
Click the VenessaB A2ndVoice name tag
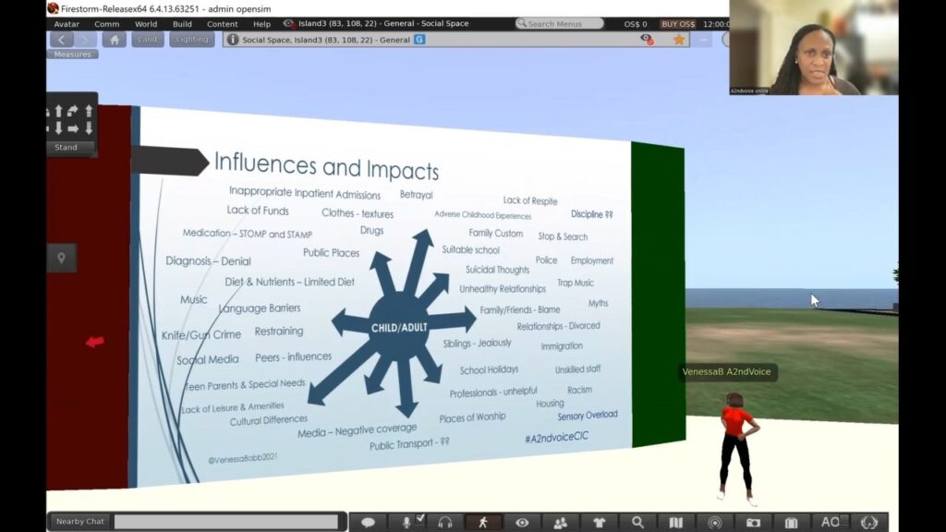[726, 371]
